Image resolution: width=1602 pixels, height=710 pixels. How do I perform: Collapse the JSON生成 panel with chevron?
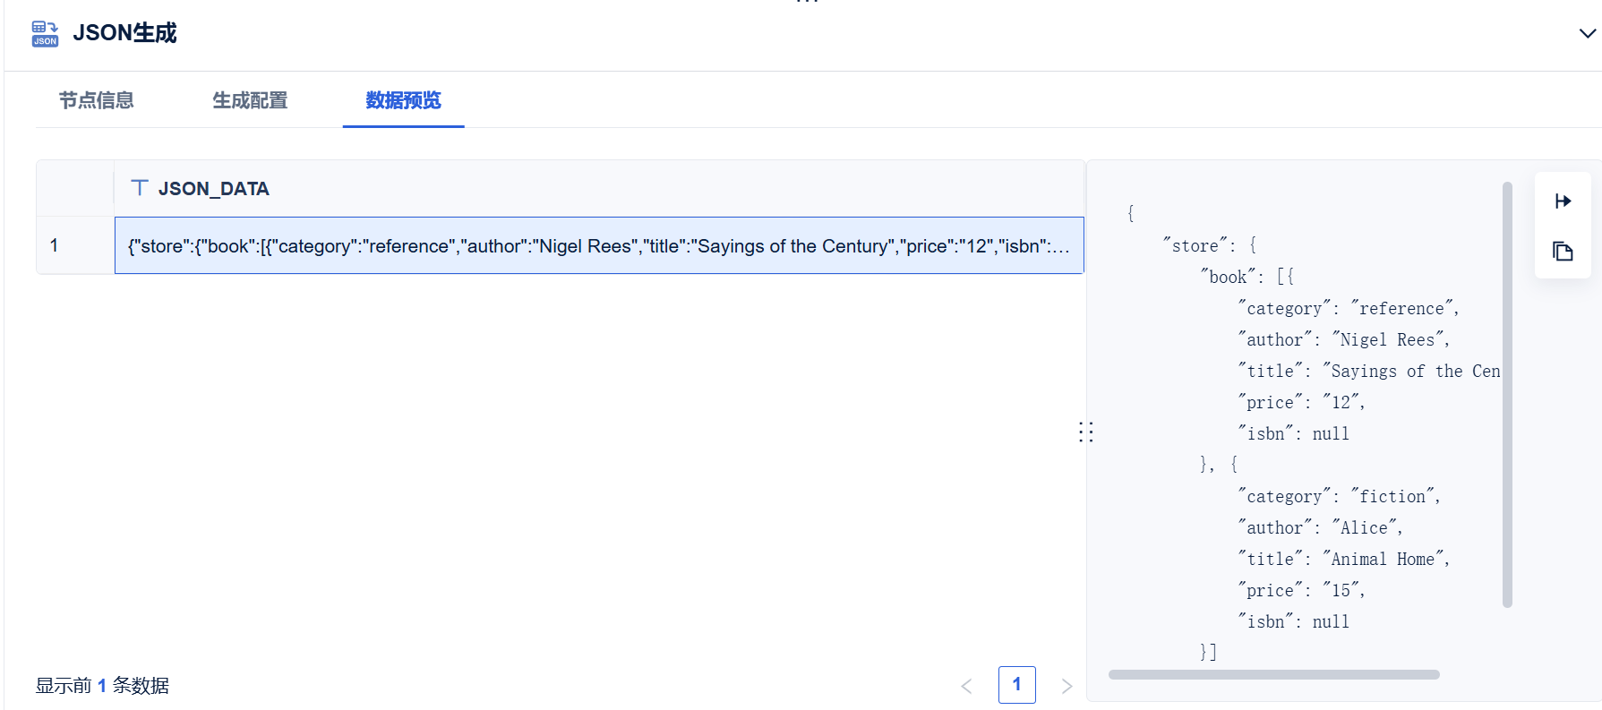tap(1587, 33)
